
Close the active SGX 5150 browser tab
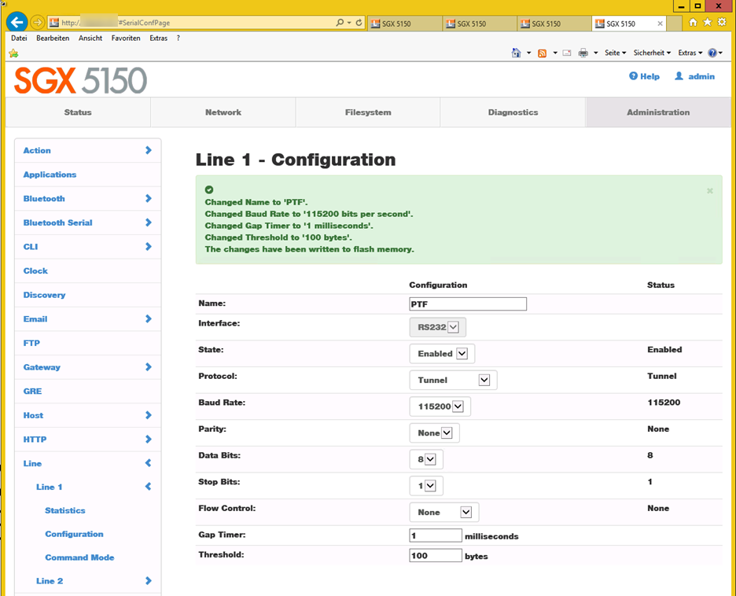coord(660,24)
